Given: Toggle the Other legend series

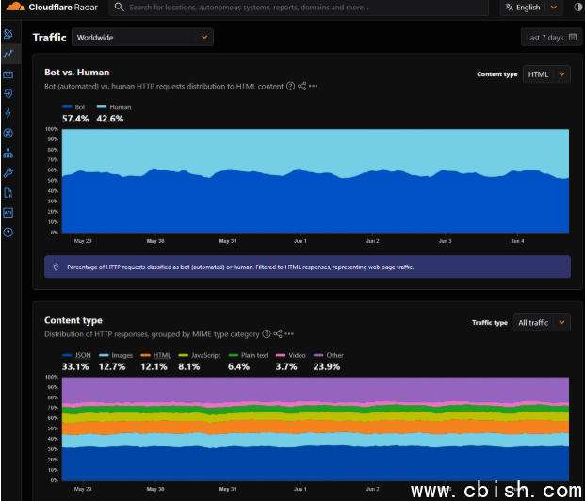Looking at the screenshot, I should (x=329, y=355).
